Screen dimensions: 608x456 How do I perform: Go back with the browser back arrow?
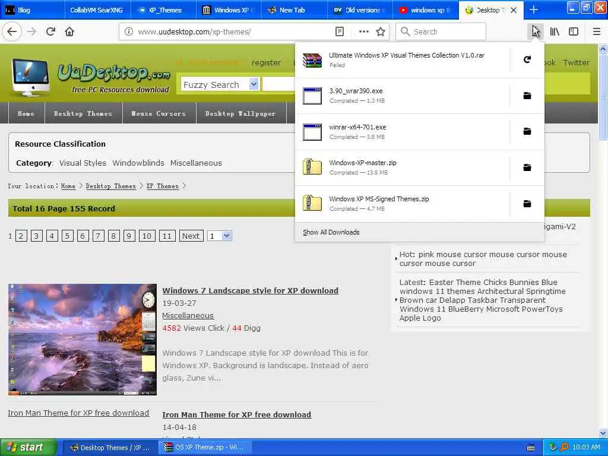(x=12, y=32)
